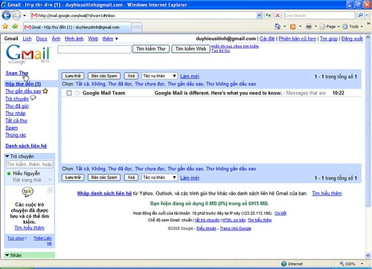
Task: Click the Google Talk bubble icon
Action: 28,192
